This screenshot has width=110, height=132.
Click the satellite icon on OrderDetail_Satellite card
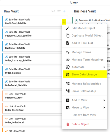[7, 81]
